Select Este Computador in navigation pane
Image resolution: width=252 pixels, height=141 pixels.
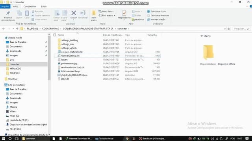(x=17, y=85)
